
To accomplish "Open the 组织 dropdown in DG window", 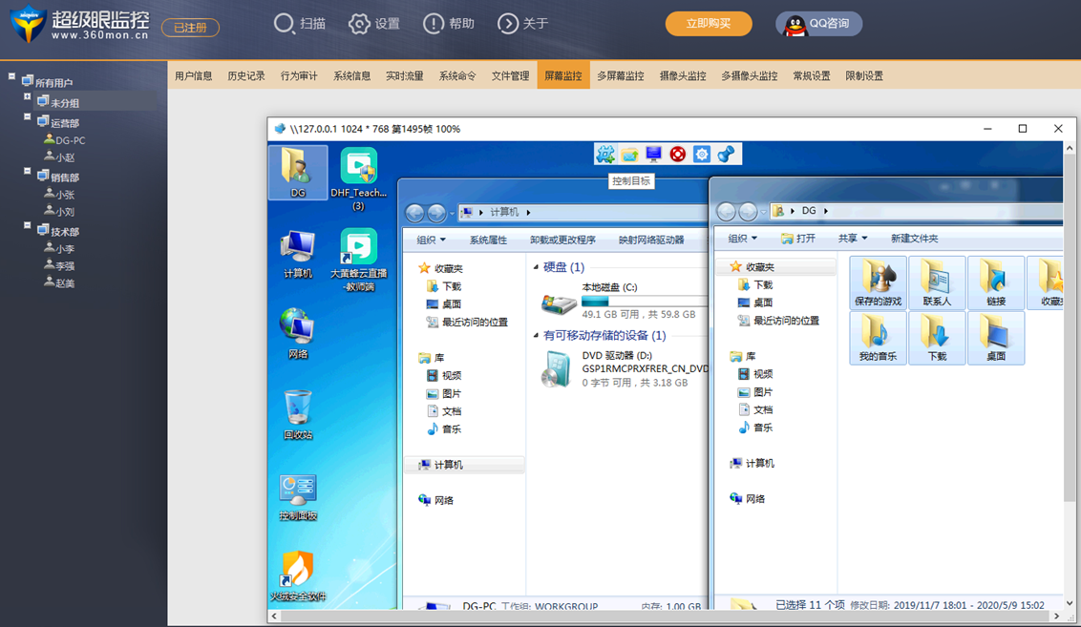I will (743, 239).
